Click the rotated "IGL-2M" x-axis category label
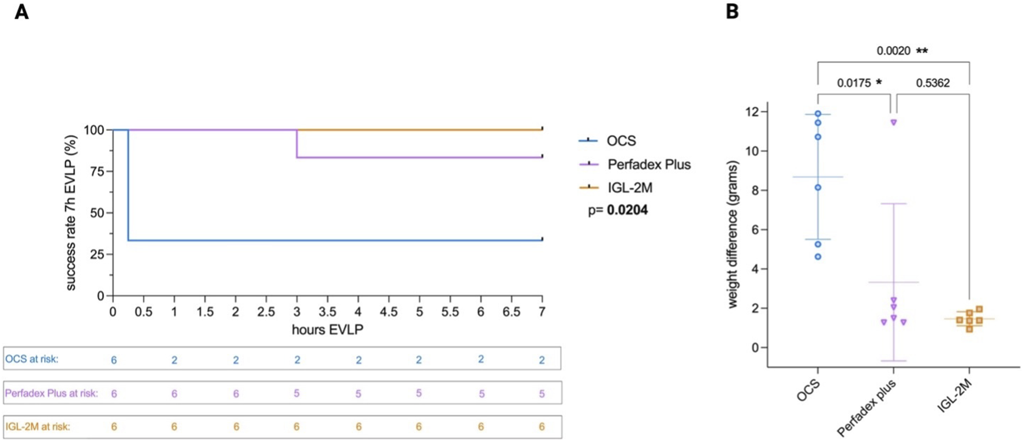1023x441 pixels. pyautogui.click(x=954, y=396)
